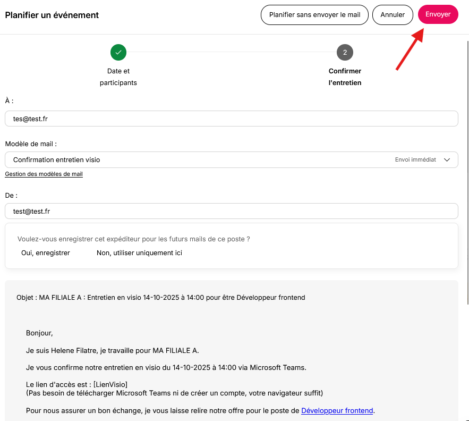Click the green checkmark step icon
Image resolution: width=469 pixels, height=421 pixels.
[118, 53]
